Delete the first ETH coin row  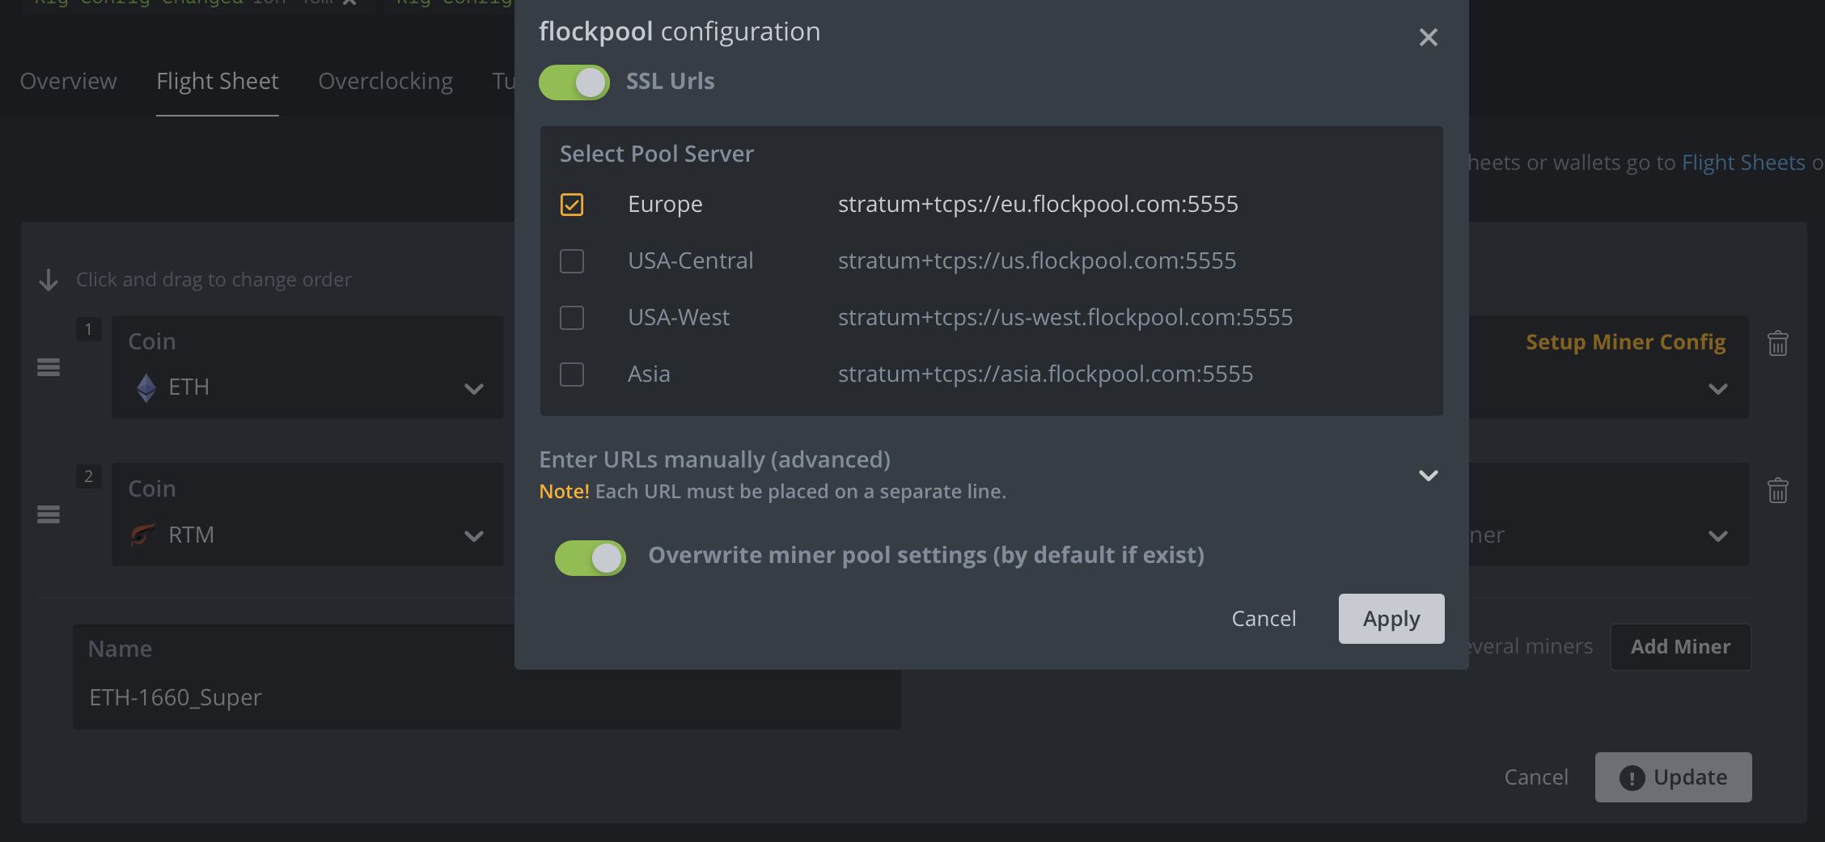click(1777, 343)
